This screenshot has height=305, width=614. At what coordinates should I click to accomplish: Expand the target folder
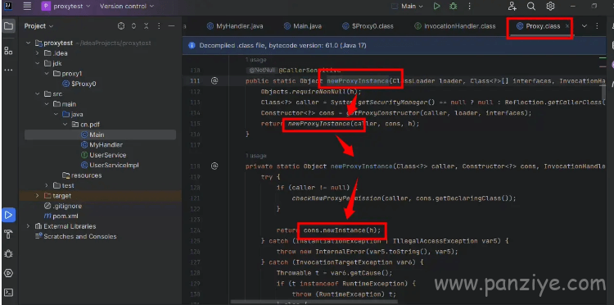point(38,196)
